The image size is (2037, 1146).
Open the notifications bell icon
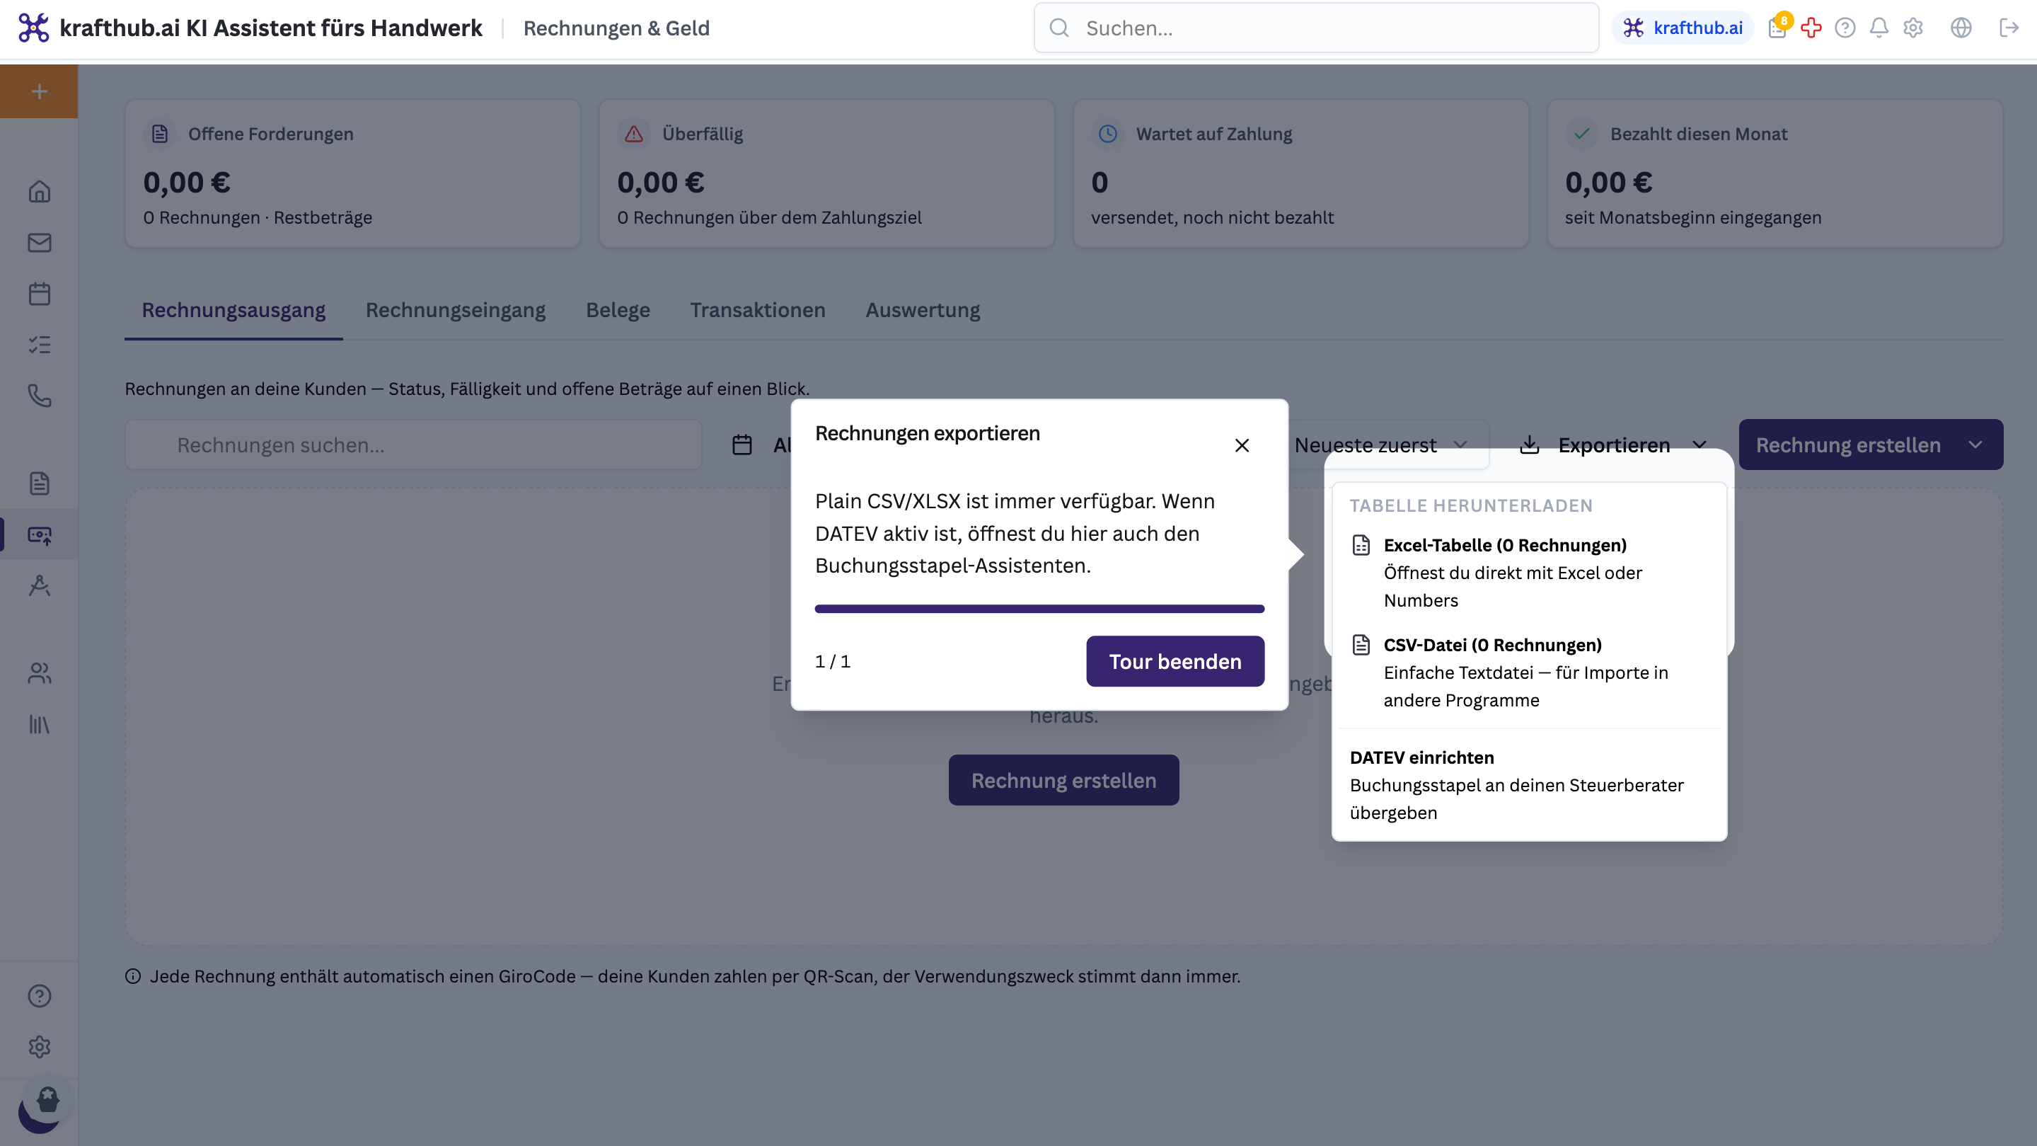click(1879, 28)
